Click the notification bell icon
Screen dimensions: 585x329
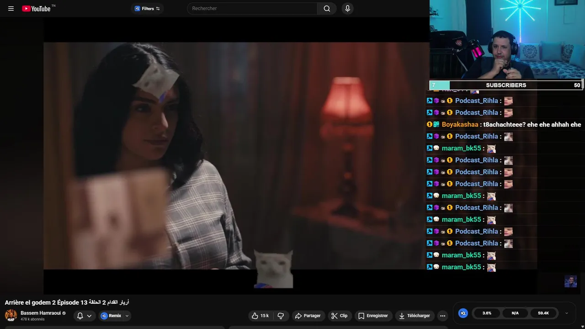pos(80,316)
